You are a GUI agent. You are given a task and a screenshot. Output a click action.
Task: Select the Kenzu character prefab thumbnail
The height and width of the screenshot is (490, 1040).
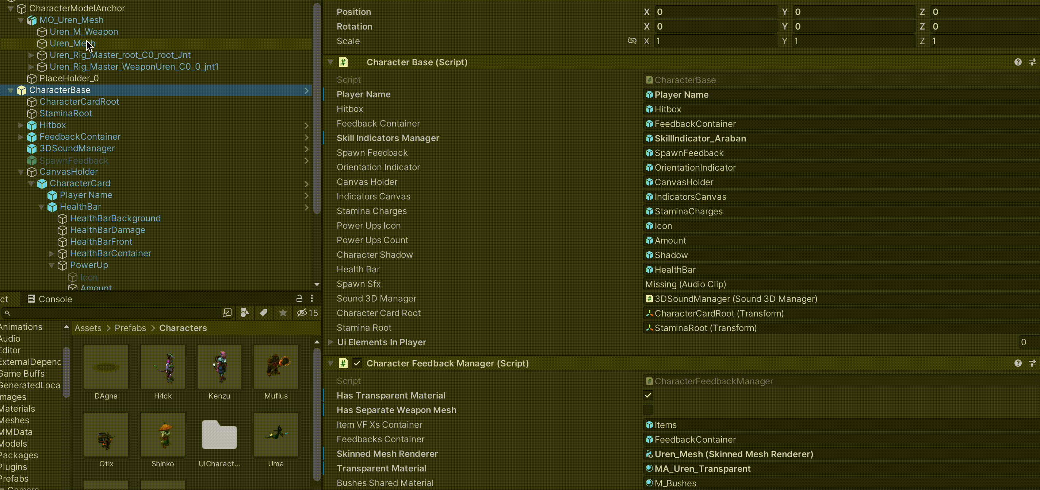pyautogui.click(x=219, y=367)
